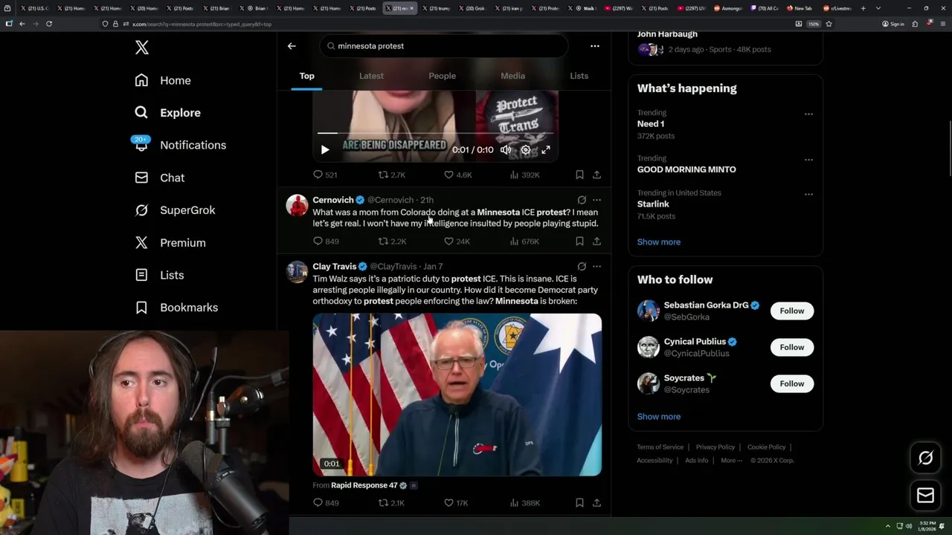Show more under Who to follow
Viewport: 952px width, 535px height.
pyautogui.click(x=659, y=417)
